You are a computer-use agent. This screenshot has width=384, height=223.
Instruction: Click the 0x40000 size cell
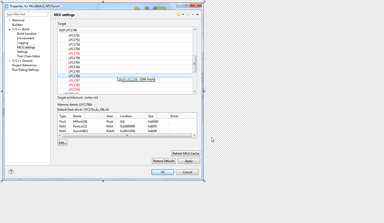click(x=153, y=121)
